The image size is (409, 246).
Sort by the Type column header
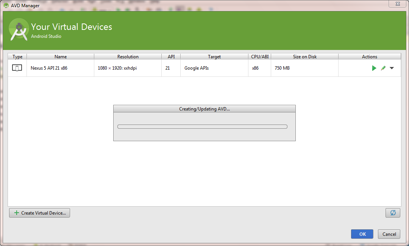17,56
